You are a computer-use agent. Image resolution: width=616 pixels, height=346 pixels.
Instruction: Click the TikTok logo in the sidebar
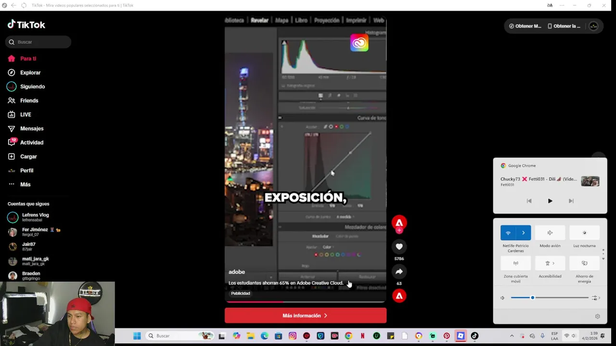(26, 25)
